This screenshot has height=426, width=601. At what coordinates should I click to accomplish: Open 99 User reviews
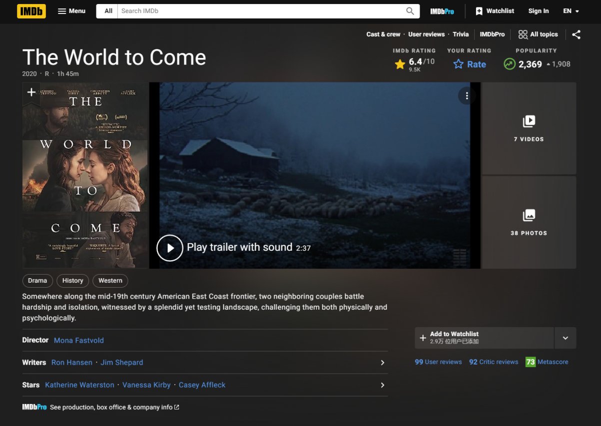(x=438, y=362)
